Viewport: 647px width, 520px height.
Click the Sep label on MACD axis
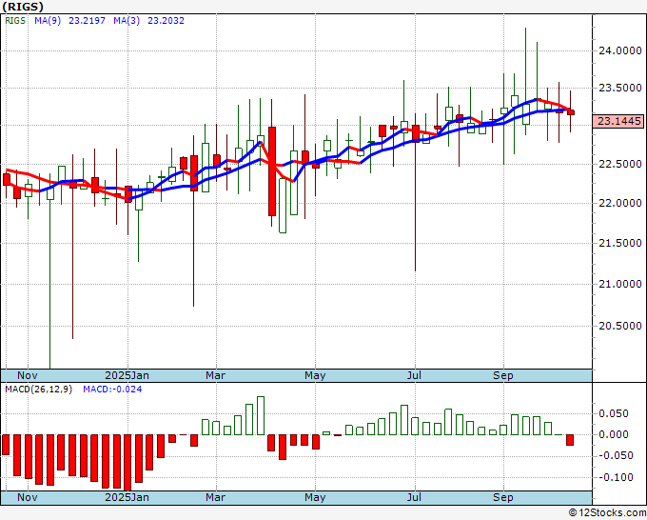[x=503, y=497]
